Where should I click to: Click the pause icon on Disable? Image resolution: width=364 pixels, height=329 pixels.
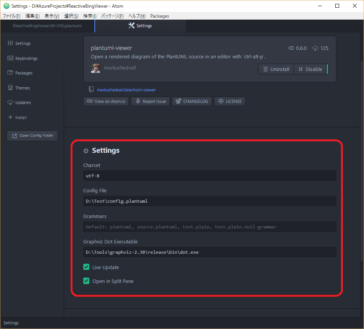301,69
